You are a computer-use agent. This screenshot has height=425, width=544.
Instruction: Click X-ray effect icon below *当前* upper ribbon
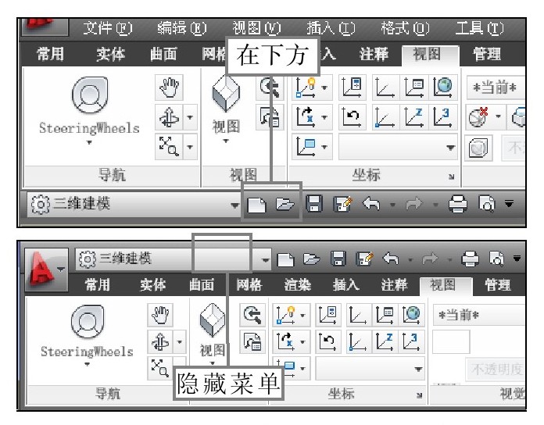(480, 148)
